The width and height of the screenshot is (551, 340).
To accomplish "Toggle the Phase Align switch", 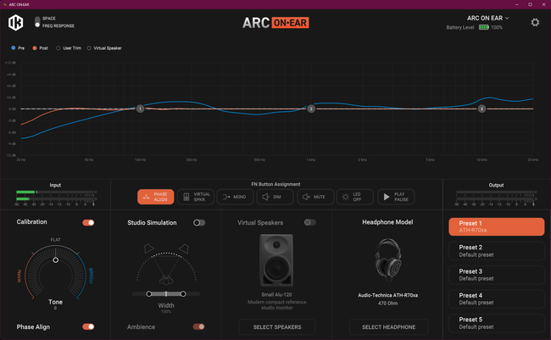I will coord(88,326).
